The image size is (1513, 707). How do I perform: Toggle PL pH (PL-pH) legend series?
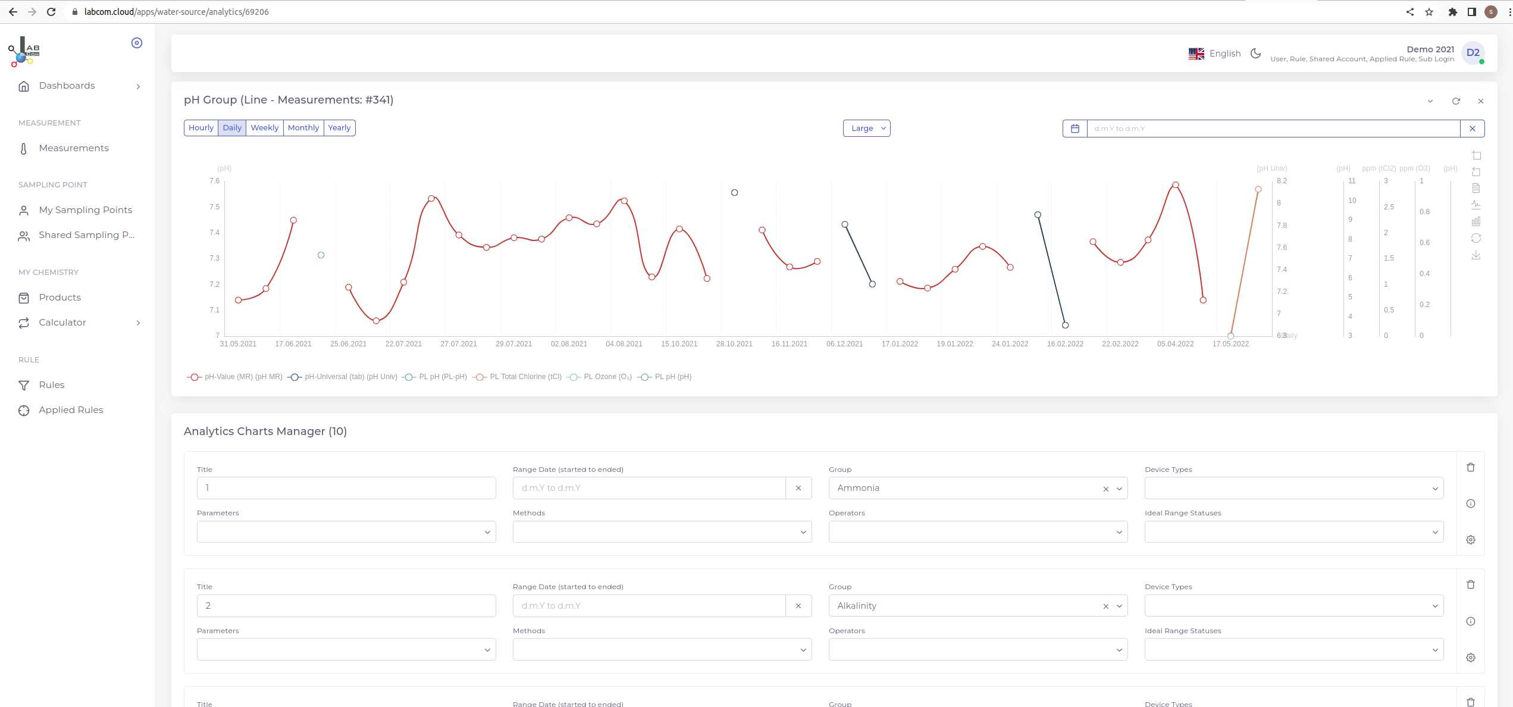pos(434,377)
